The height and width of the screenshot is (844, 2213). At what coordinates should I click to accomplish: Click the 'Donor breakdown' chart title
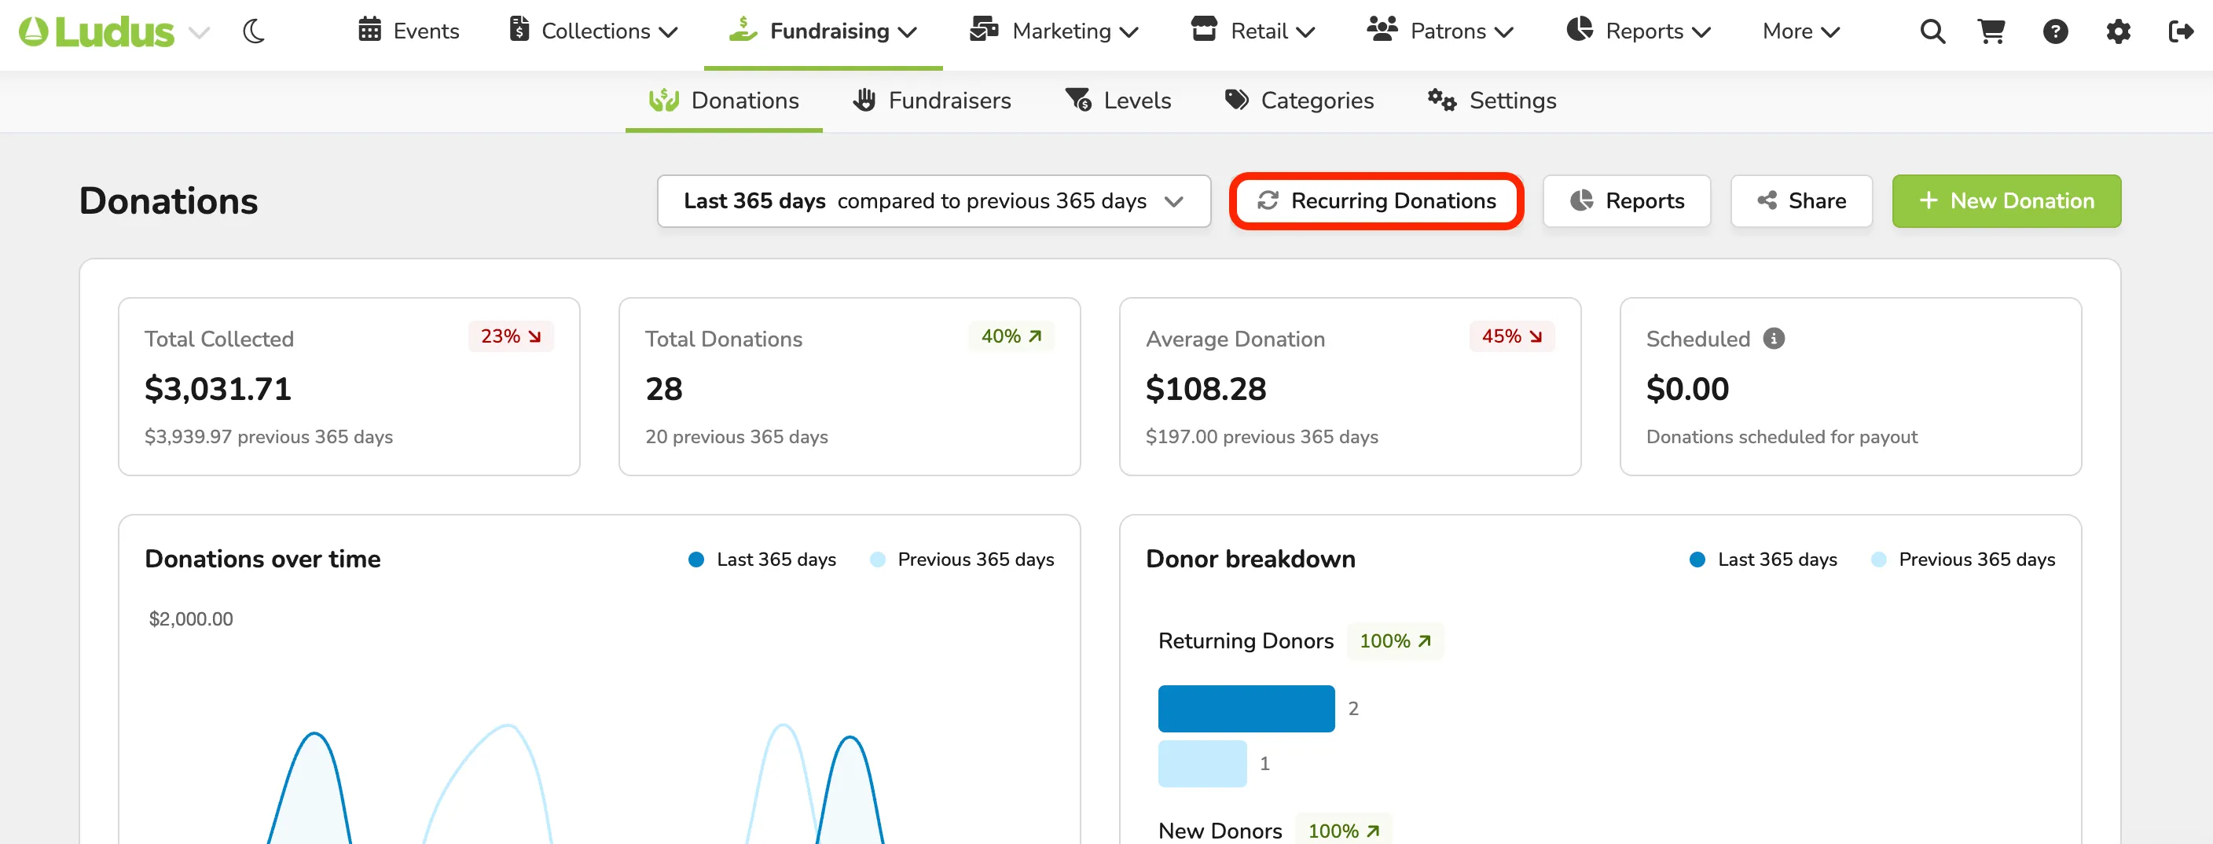(x=1251, y=559)
